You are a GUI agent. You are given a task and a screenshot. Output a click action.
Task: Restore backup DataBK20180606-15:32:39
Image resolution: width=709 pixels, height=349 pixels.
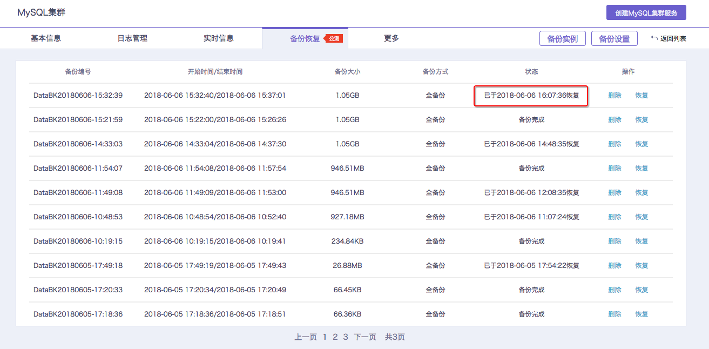[642, 96]
